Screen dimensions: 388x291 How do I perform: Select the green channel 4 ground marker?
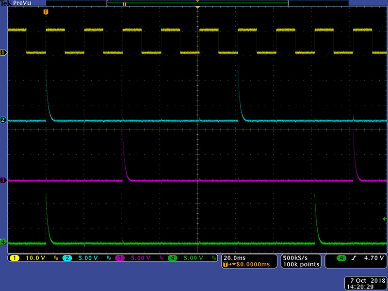click(x=3, y=242)
